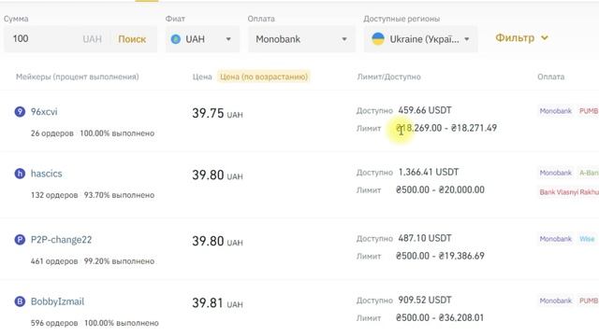The width and height of the screenshot is (599, 336).
Task: Open the Monobank payment dropdown
Action: point(301,39)
